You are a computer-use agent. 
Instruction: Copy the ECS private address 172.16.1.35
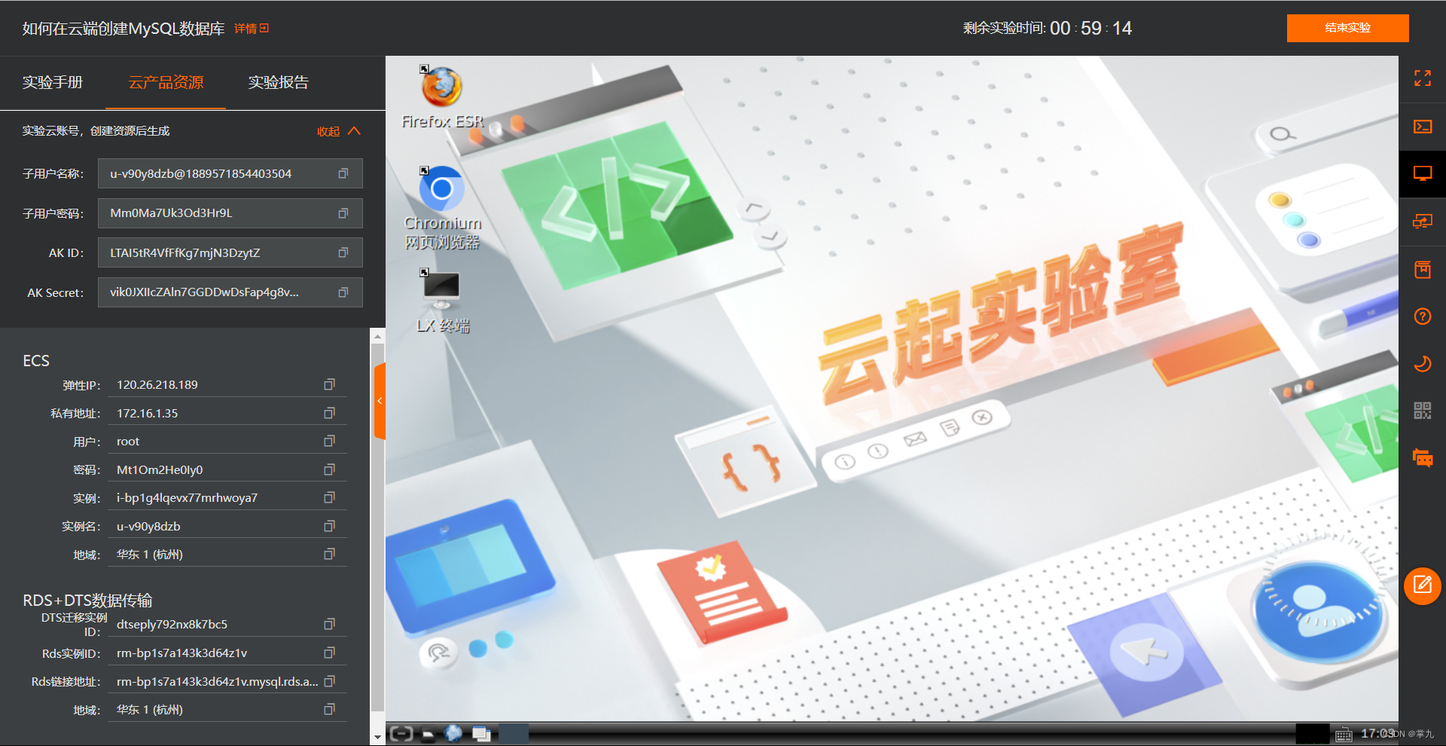click(329, 413)
